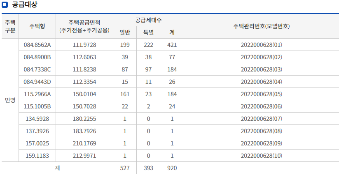Select housing type 115.1005B
339x175 pixels.
click(x=37, y=106)
